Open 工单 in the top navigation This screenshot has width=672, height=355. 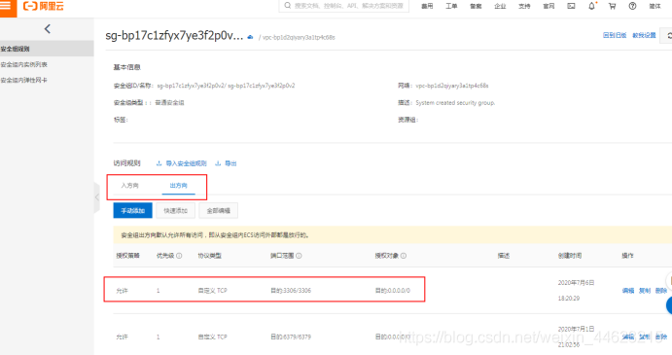451,6
